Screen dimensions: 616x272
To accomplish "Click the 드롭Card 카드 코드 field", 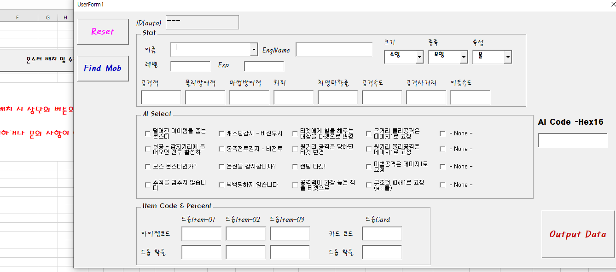I will (x=382, y=234).
